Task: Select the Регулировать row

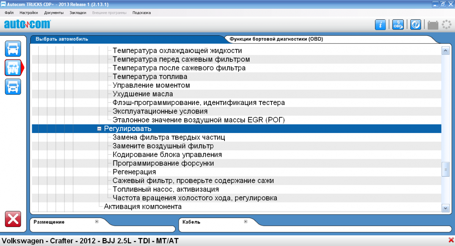Action: tap(237, 129)
